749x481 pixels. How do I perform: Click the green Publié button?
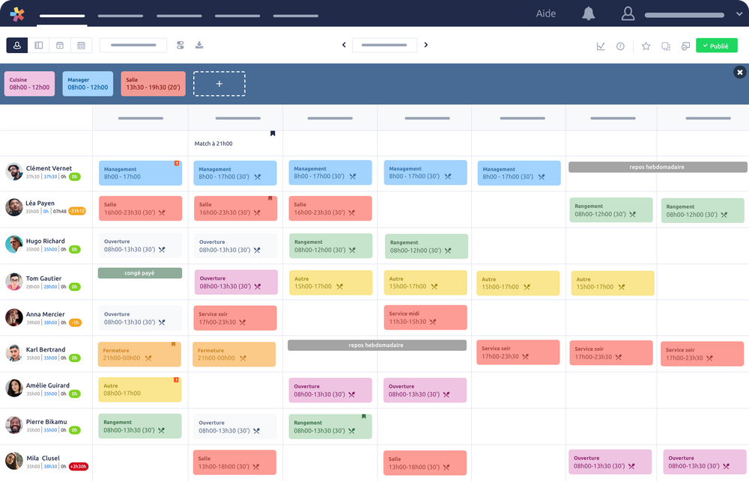click(x=716, y=46)
